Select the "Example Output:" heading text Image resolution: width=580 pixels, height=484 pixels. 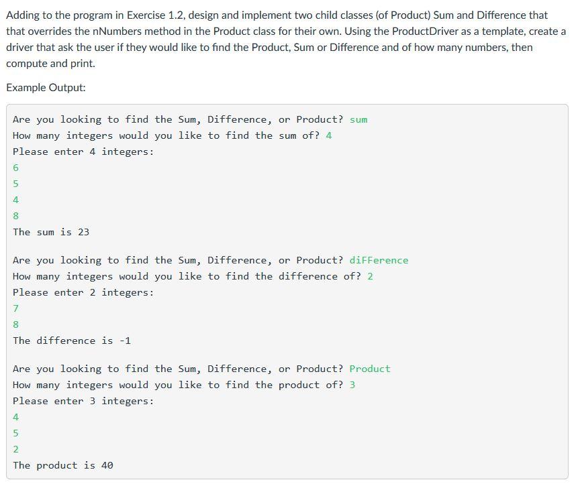pyautogui.click(x=45, y=87)
